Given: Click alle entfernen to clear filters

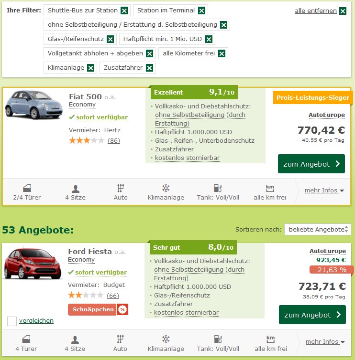Looking at the screenshot, I should coord(320,11).
